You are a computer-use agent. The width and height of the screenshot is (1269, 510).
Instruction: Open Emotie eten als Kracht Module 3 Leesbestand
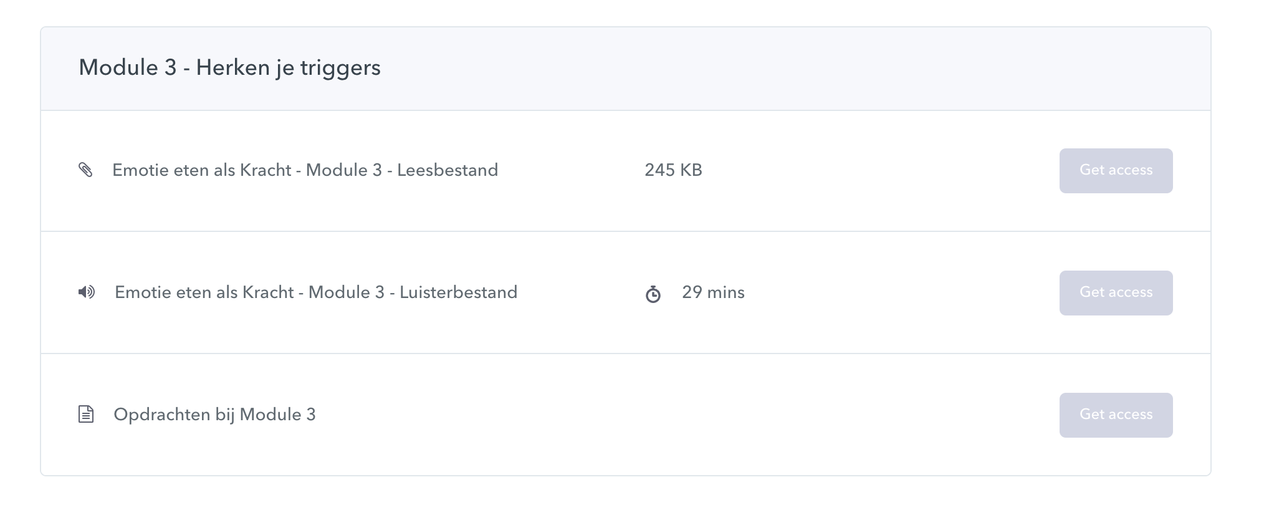point(305,170)
